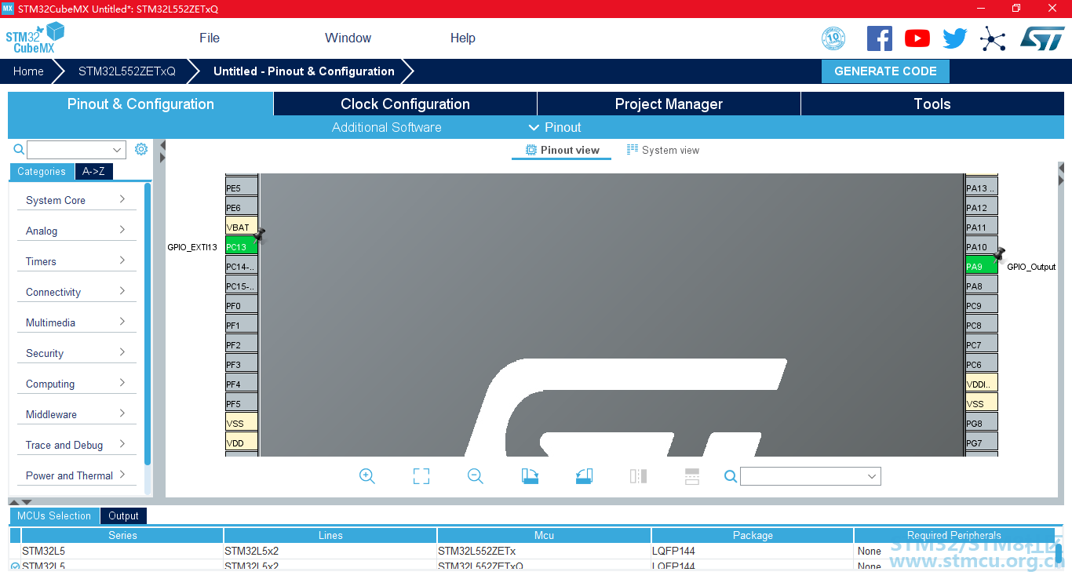Select the Pinout & Configuration tab
1072x579 pixels.
click(x=140, y=104)
